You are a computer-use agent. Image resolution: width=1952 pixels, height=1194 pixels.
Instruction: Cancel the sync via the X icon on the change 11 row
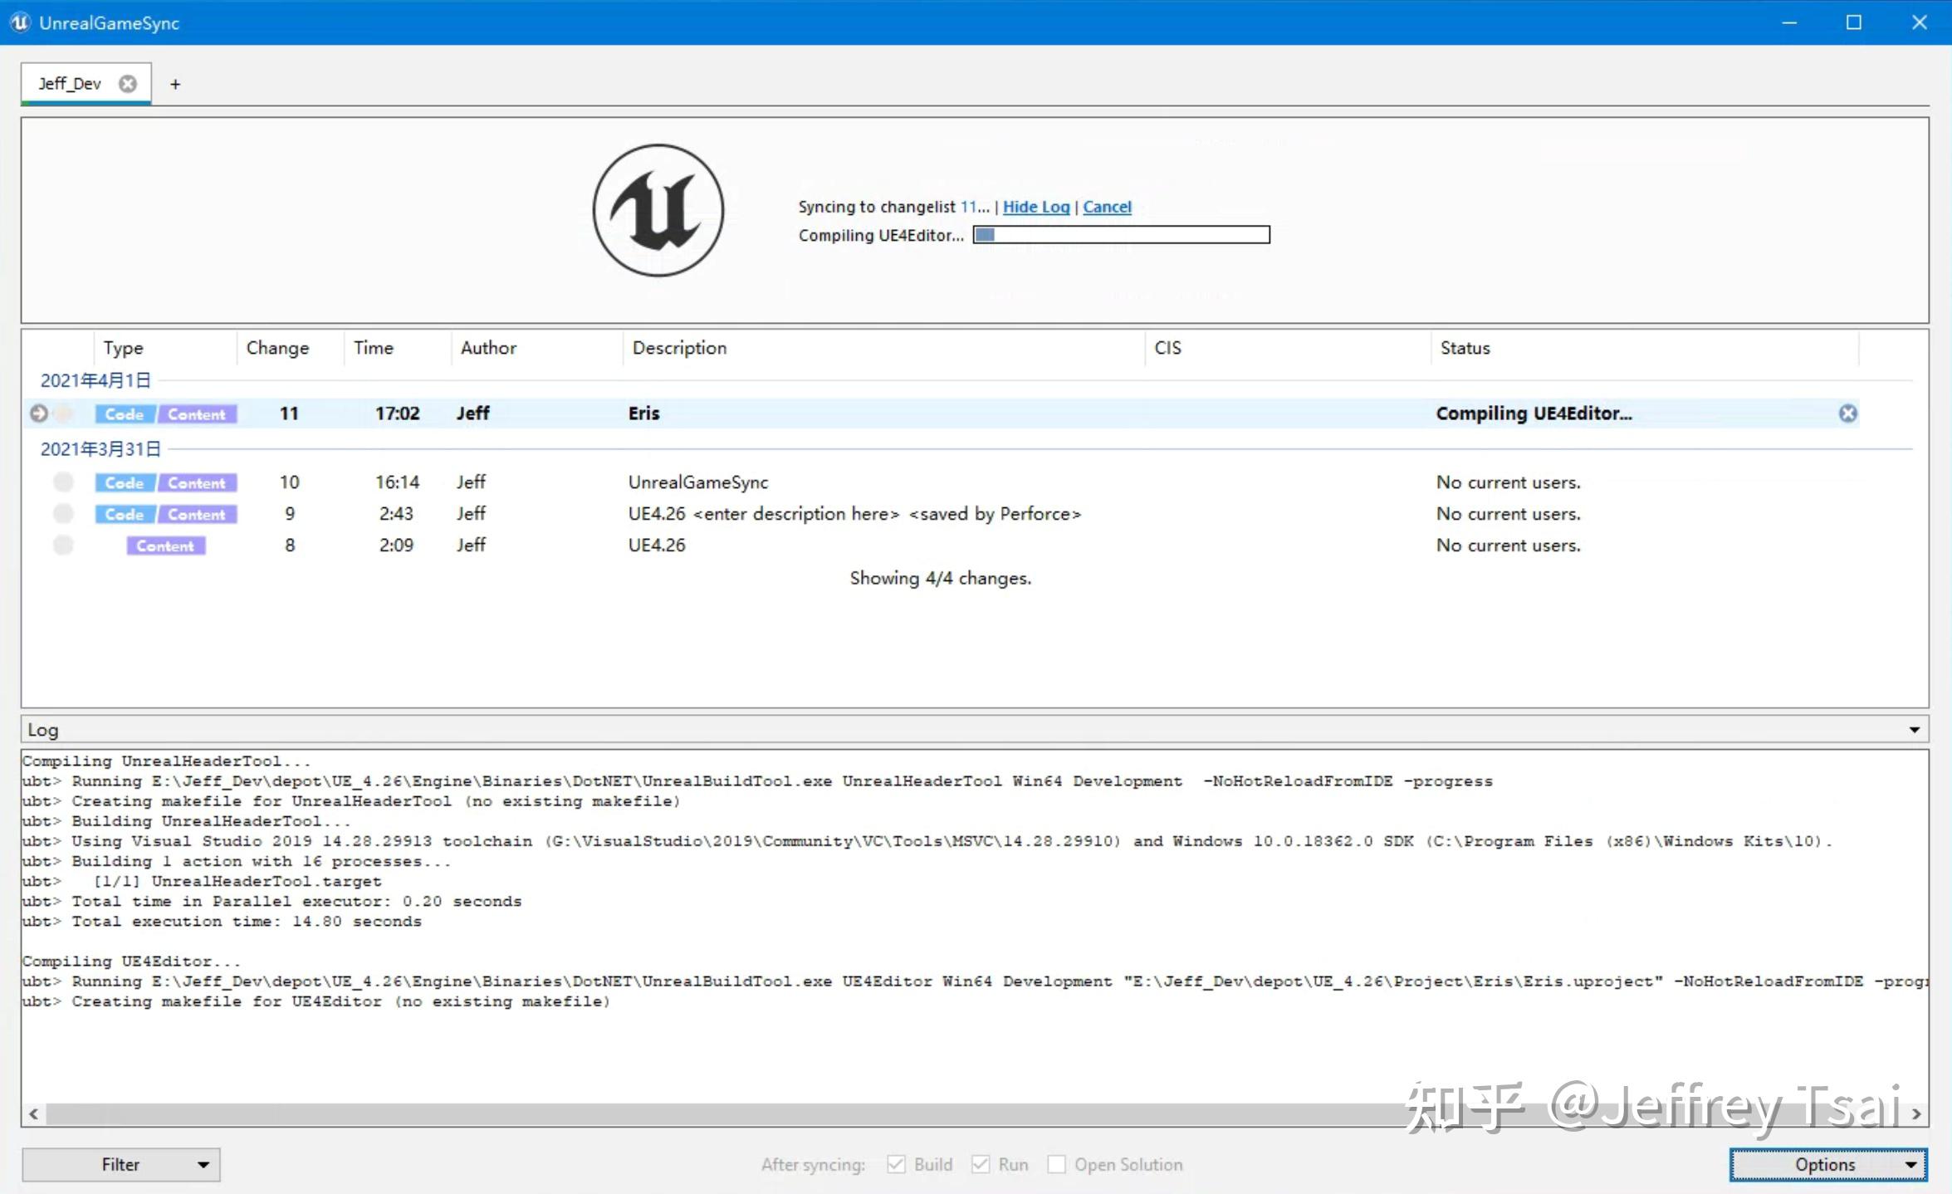coord(1847,413)
